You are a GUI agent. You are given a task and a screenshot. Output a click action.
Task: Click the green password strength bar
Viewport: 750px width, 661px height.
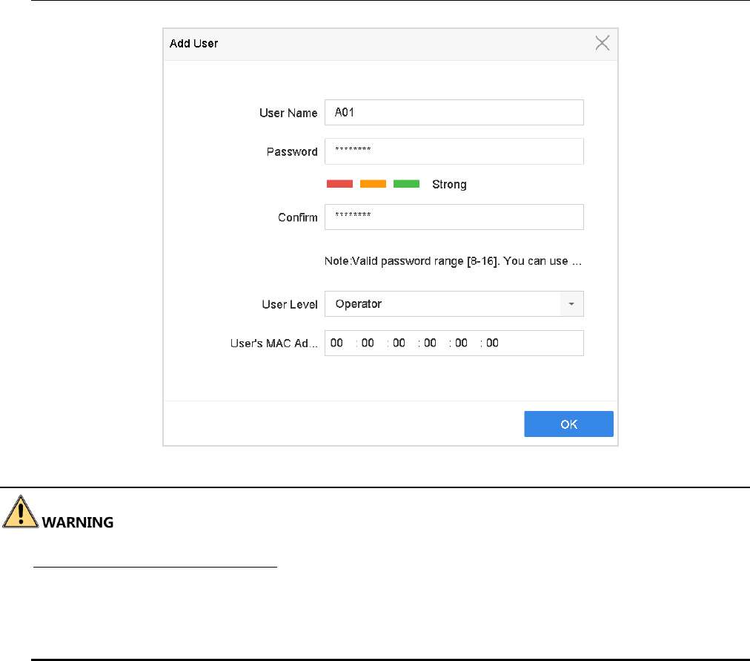click(406, 184)
